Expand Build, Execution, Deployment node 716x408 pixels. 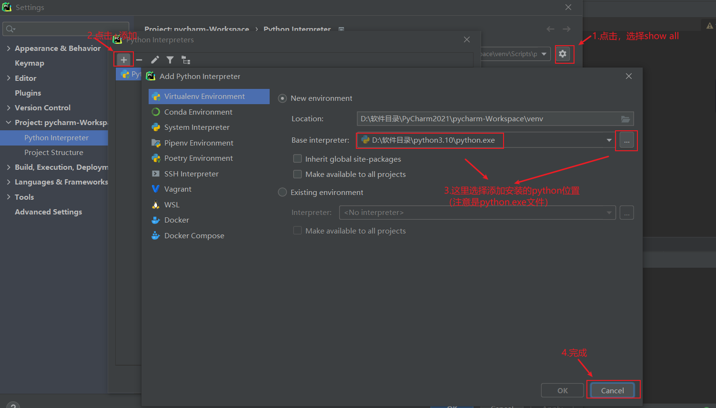9,167
